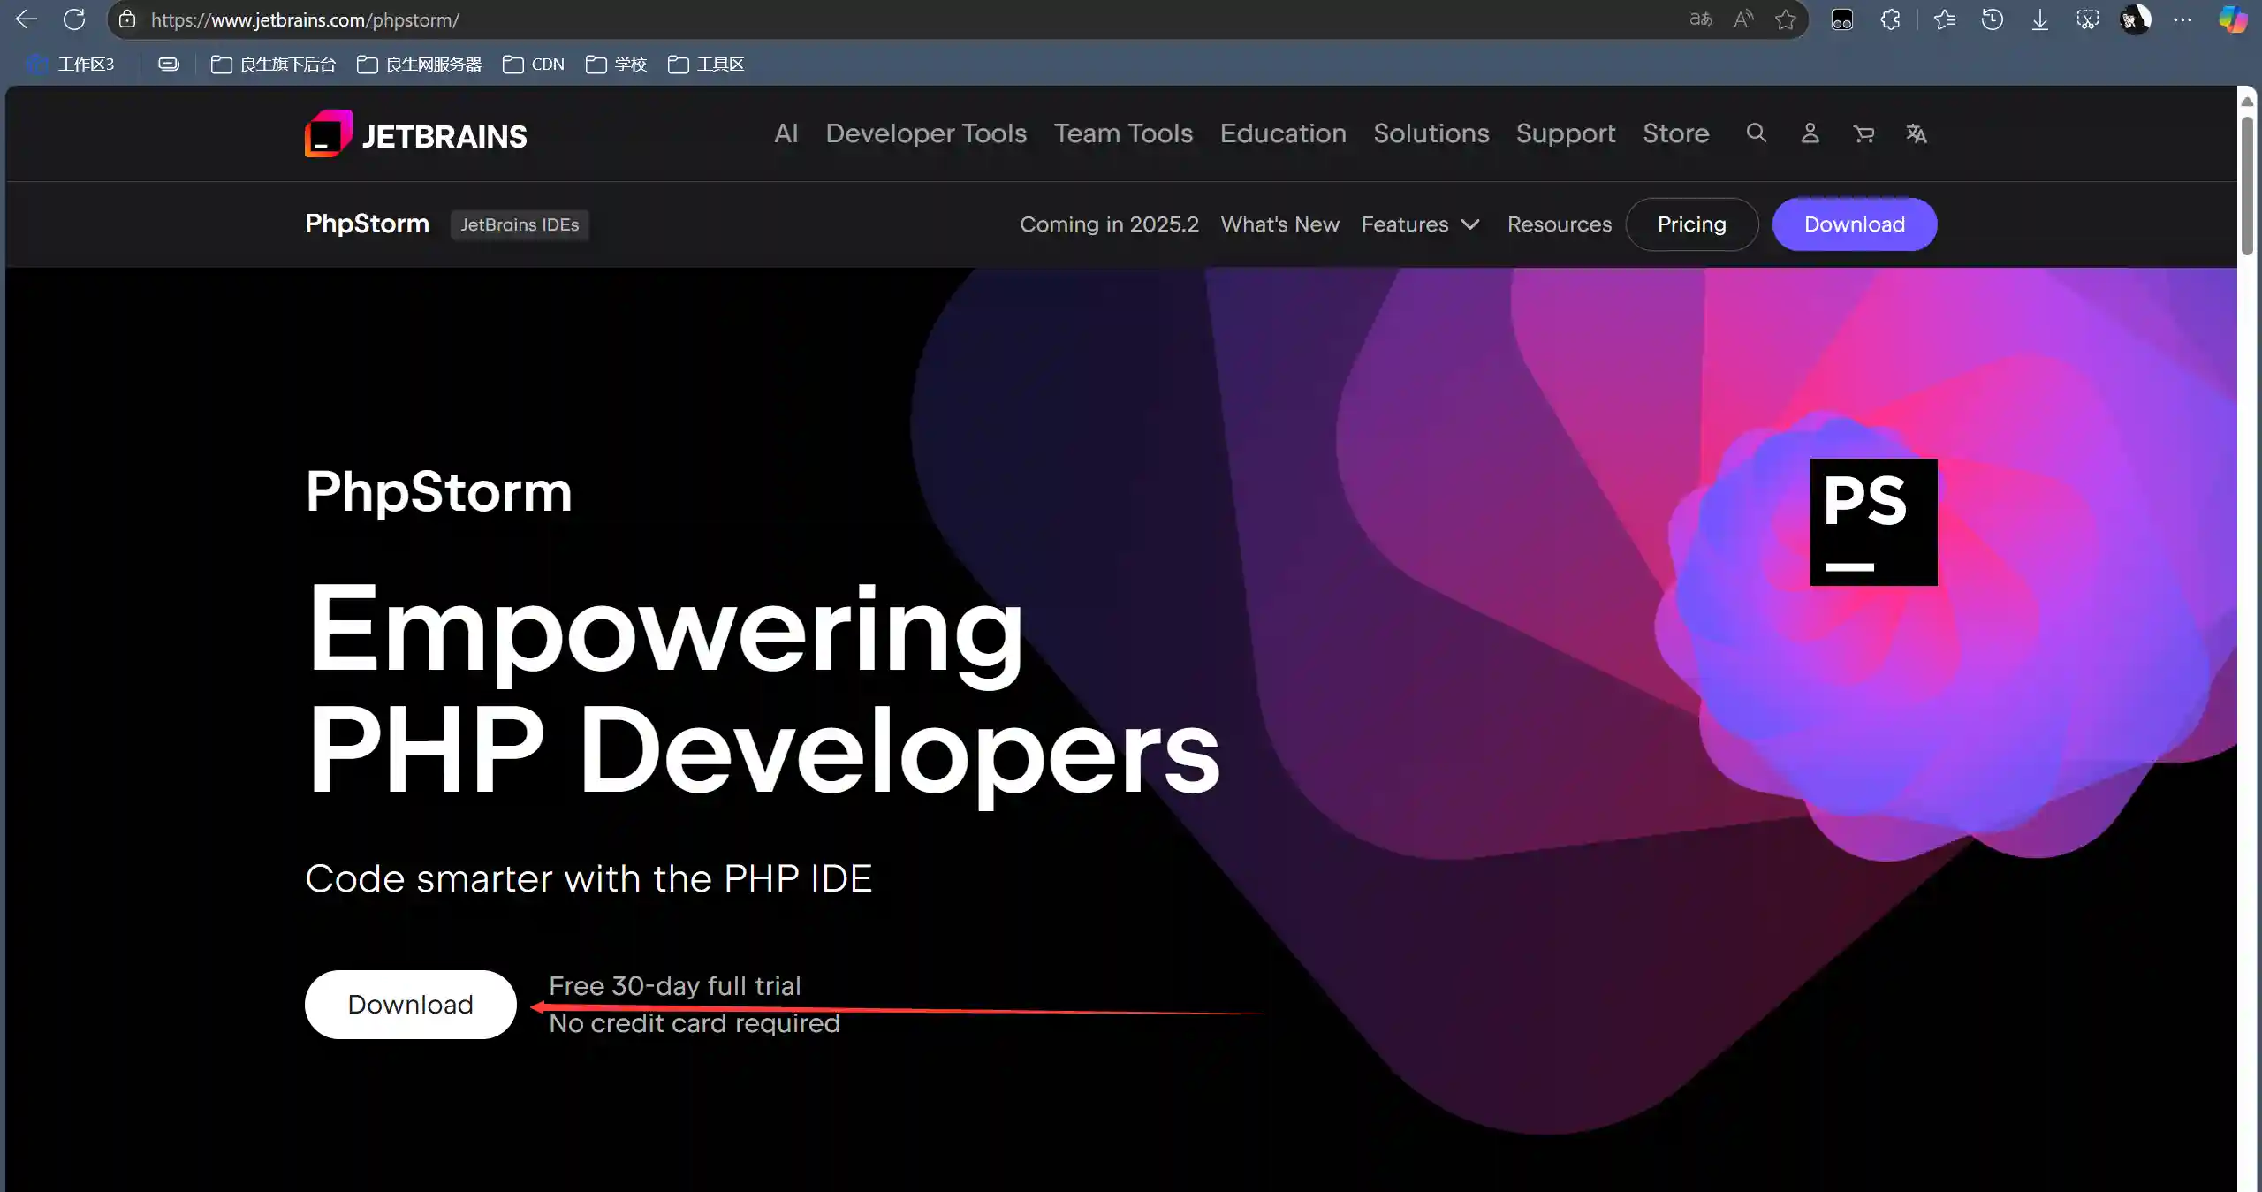Click 'No credit card required' text
This screenshot has width=2262, height=1192.
(x=694, y=1023)
